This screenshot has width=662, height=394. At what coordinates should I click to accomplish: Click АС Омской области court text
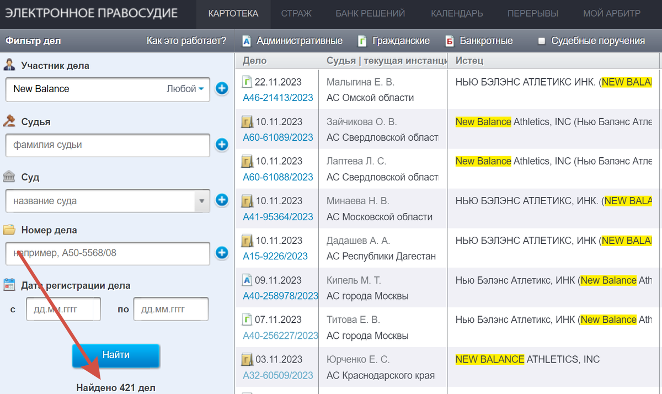point(370,98)
